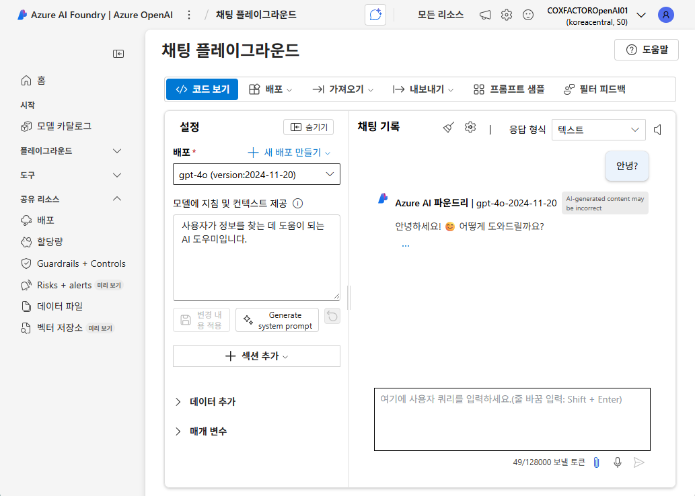695x496 pixels.
Task: Click the send arrow icon
Action: (x=638, y=462)
